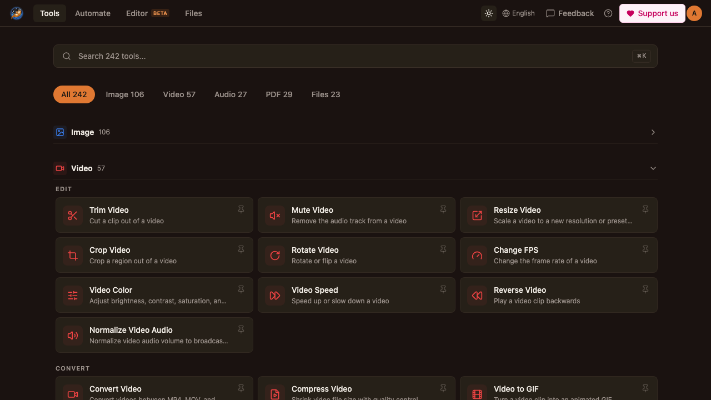This screenshot has height=400, width=711.
Task: Pin the Convert Video tool
Action: [241, 388]
